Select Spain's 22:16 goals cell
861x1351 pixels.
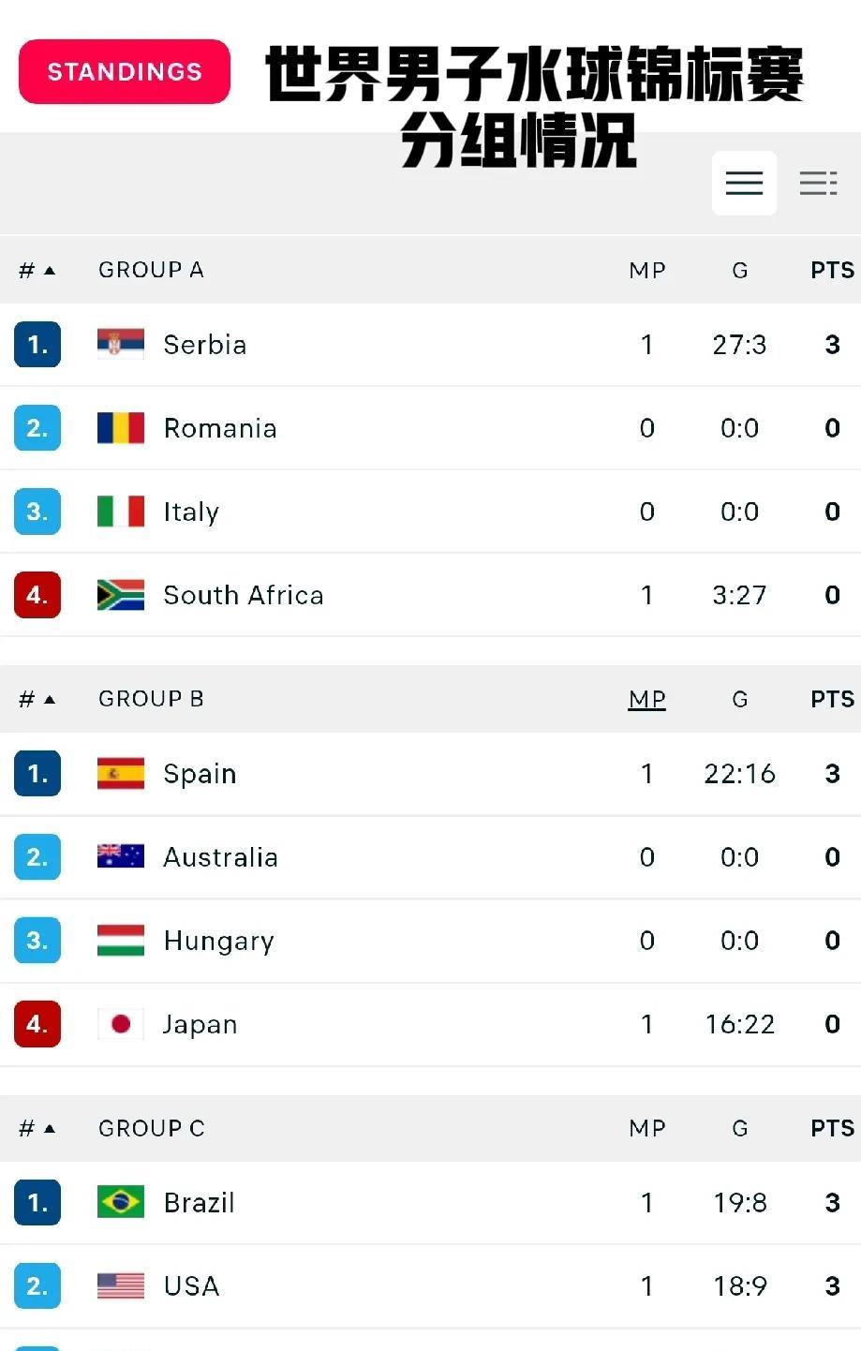coord(739,773)
